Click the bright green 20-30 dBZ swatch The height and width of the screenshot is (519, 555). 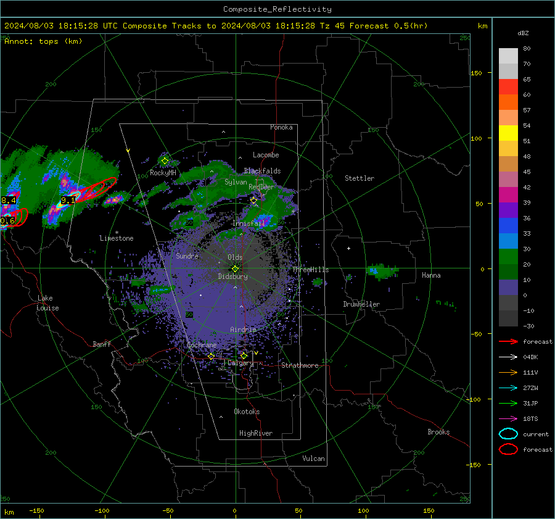click(508, 257)
